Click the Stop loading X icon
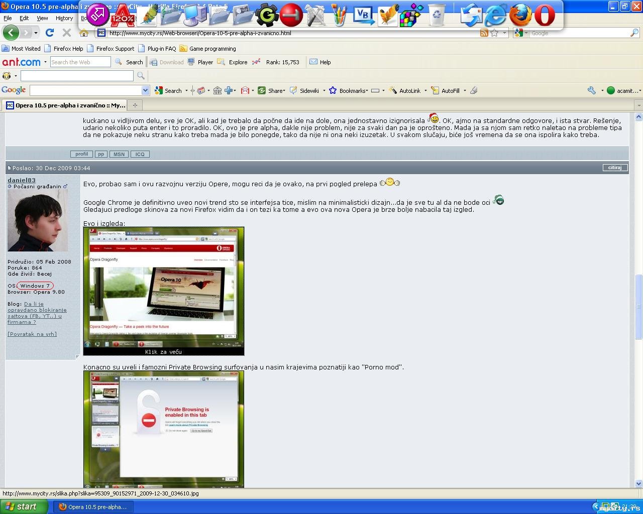Screen dimensions: 643x514 pos(66,33)
